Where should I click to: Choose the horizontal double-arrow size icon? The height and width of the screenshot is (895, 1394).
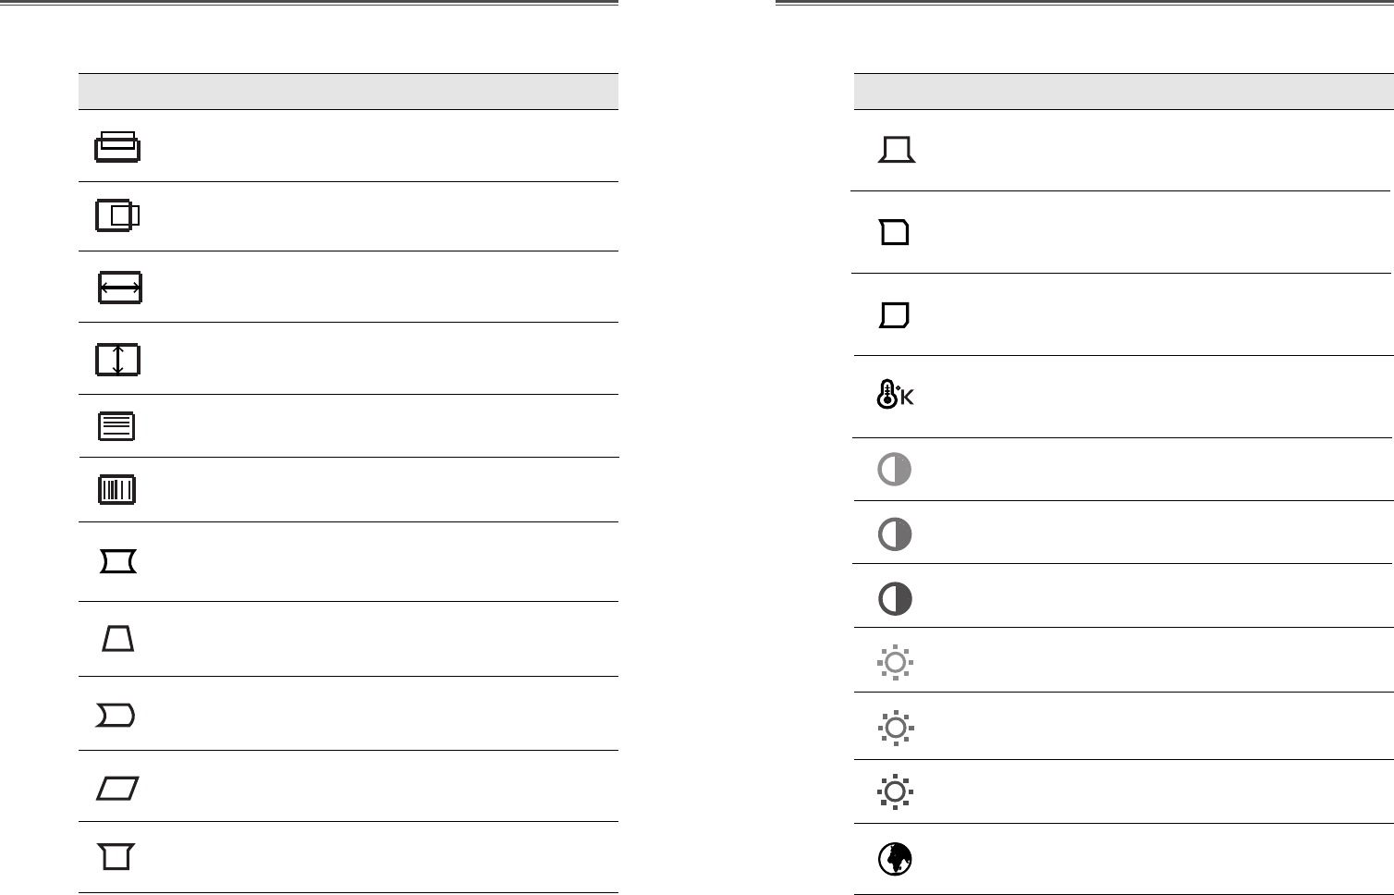click(119, 288)
